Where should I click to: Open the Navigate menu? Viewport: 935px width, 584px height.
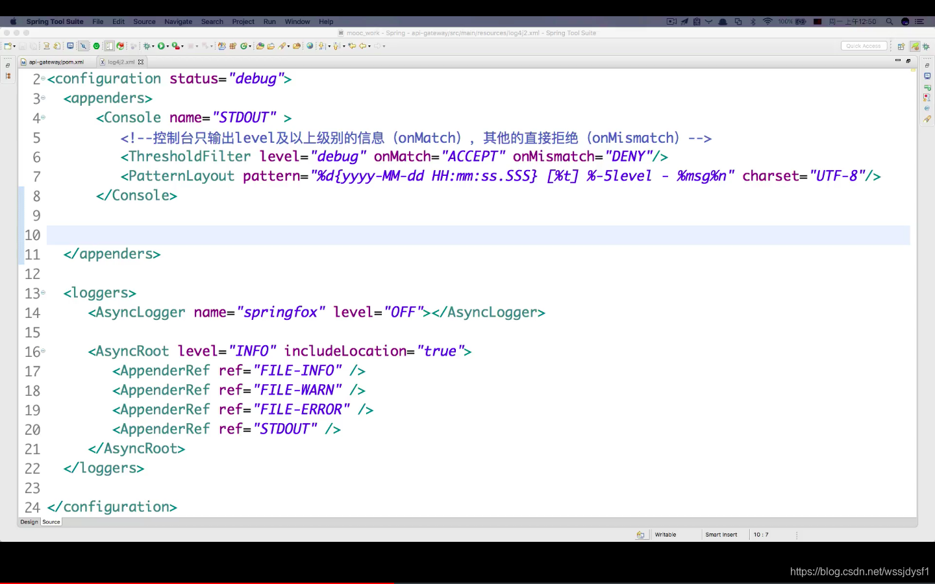point(178,21)
